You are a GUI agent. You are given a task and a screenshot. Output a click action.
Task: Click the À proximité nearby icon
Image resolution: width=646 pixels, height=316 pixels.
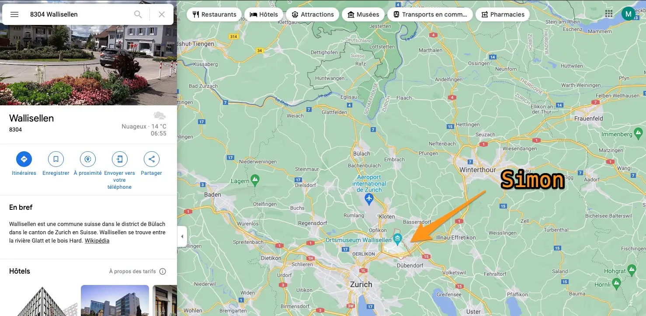(88, 159)
